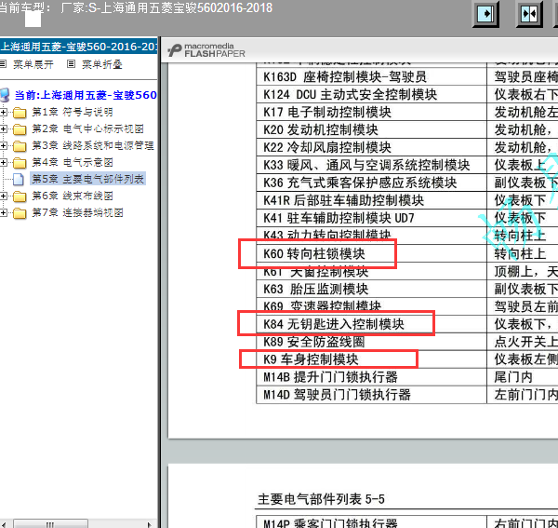This screenshot has height=528, width=558.
Task: Click the 菜单折叠 list icon
Action: [72, 64]
